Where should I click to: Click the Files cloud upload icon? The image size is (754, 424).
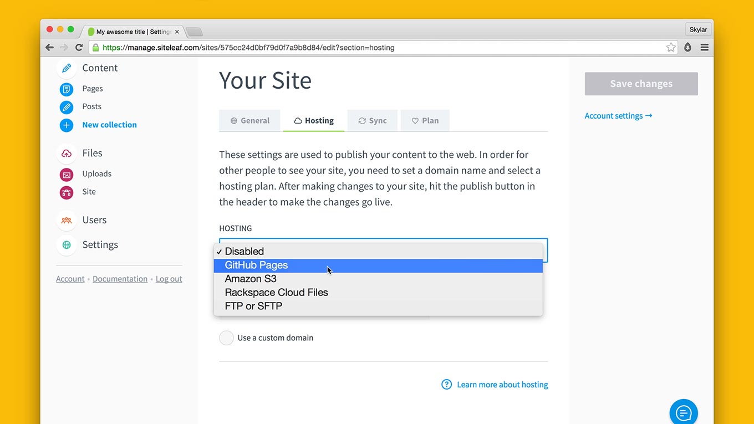(x=67, y=154)
